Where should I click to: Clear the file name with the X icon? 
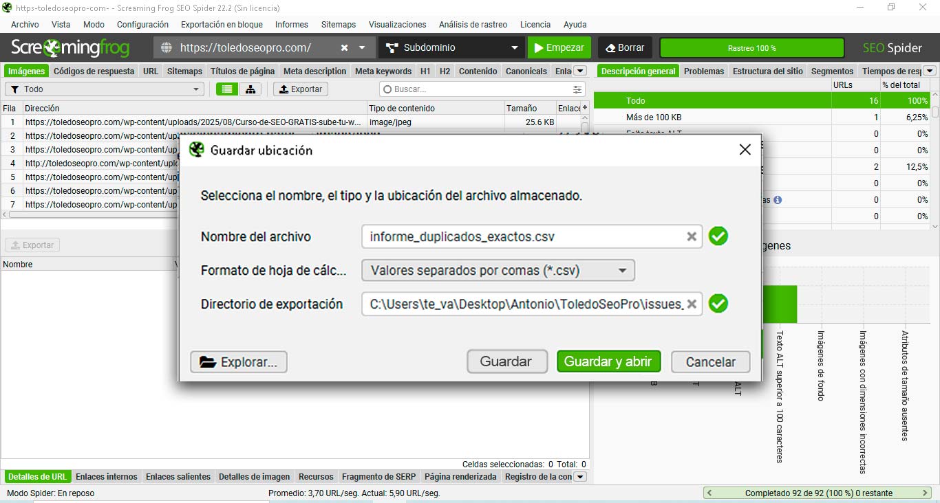(692, 236)
